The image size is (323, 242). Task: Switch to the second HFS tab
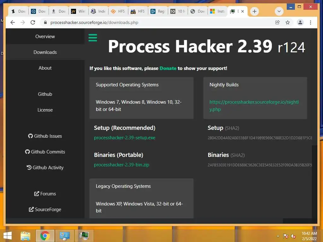click(x=138, y=11)
